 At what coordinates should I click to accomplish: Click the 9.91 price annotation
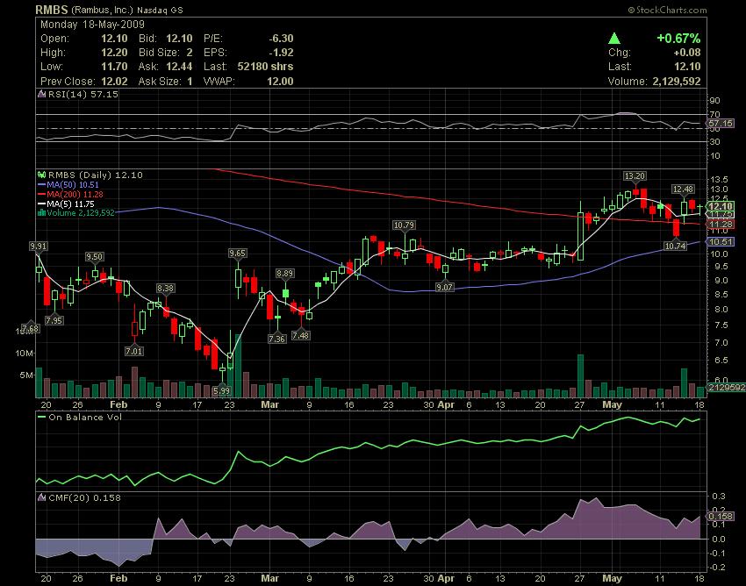pyautogui.click(x=38, y=246)
